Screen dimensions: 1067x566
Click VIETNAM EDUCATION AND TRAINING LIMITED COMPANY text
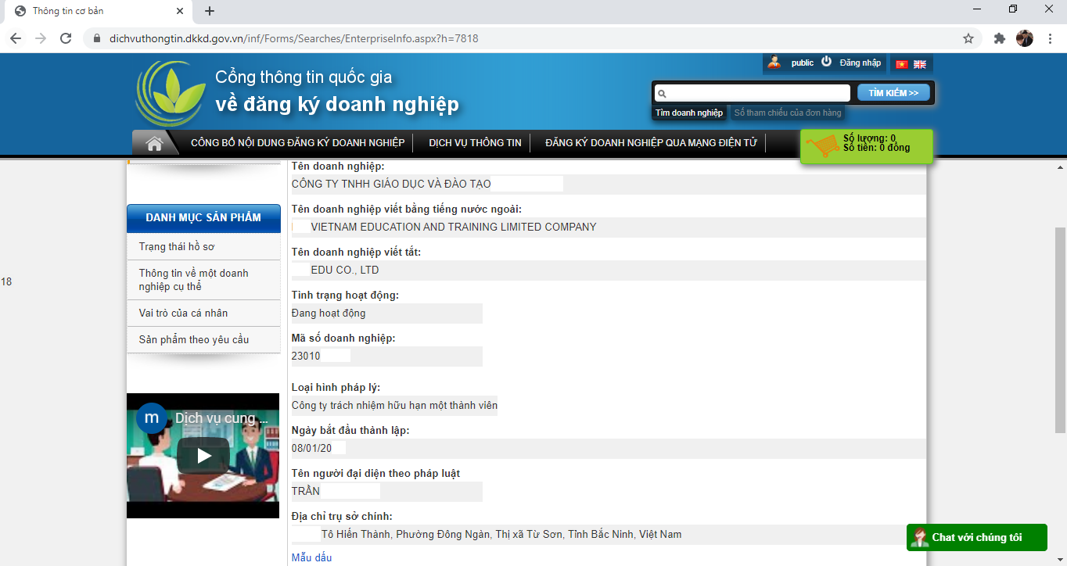(x=454, y=227)
